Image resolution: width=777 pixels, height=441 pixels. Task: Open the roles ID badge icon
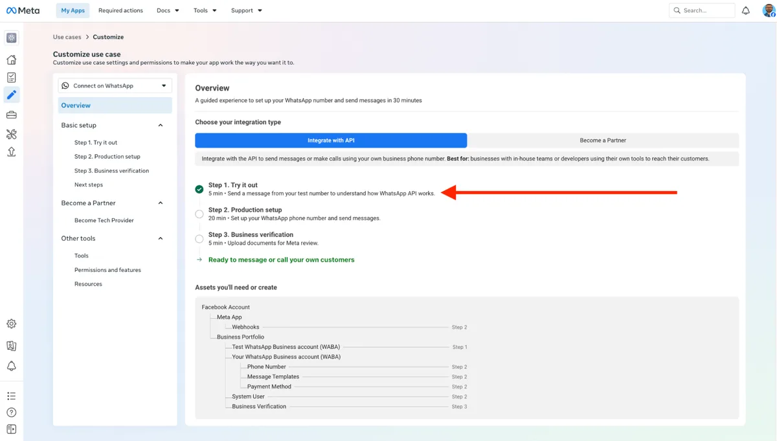point(11,346)
